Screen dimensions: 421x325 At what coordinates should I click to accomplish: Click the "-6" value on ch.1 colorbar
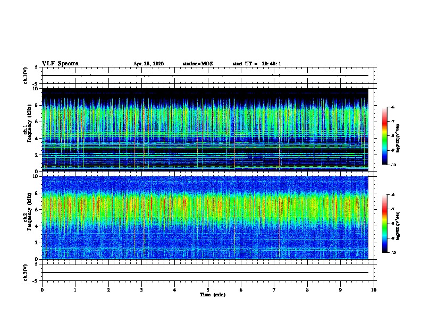point(392,107)
